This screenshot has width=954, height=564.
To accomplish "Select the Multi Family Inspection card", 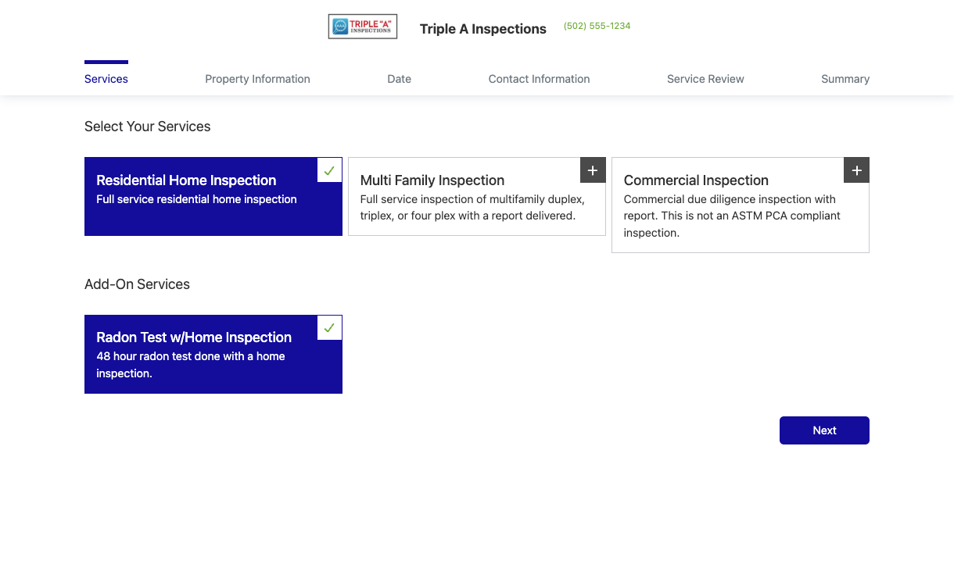I will pos(477,197).
